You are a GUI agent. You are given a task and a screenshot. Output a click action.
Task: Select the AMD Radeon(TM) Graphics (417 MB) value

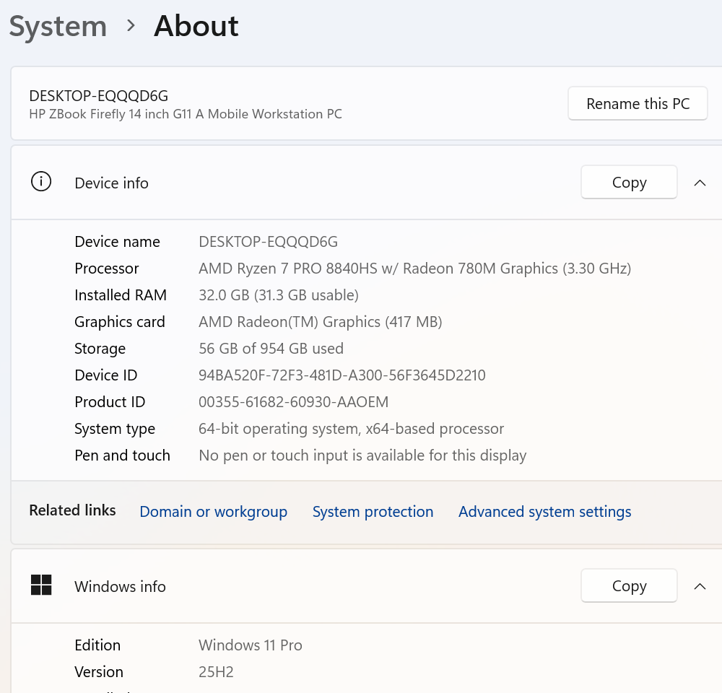tap(321, 321)
